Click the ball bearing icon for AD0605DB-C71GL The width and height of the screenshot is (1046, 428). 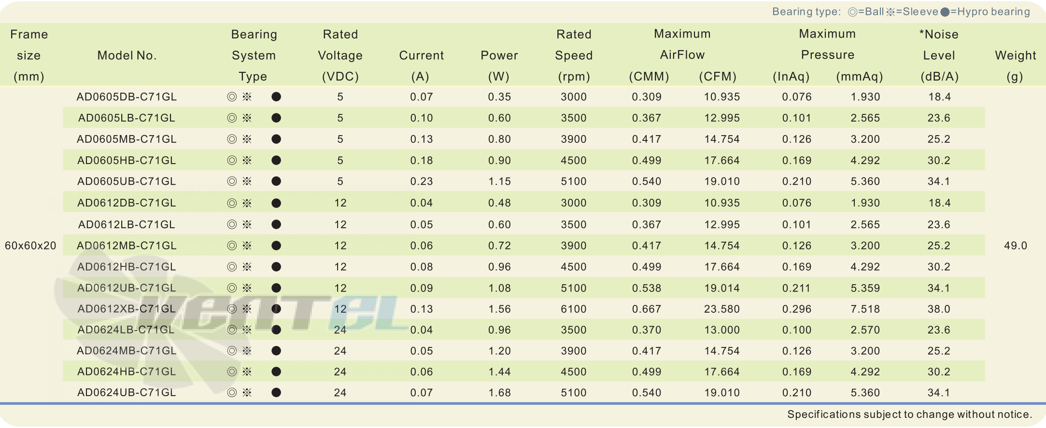tap(232, 97)
